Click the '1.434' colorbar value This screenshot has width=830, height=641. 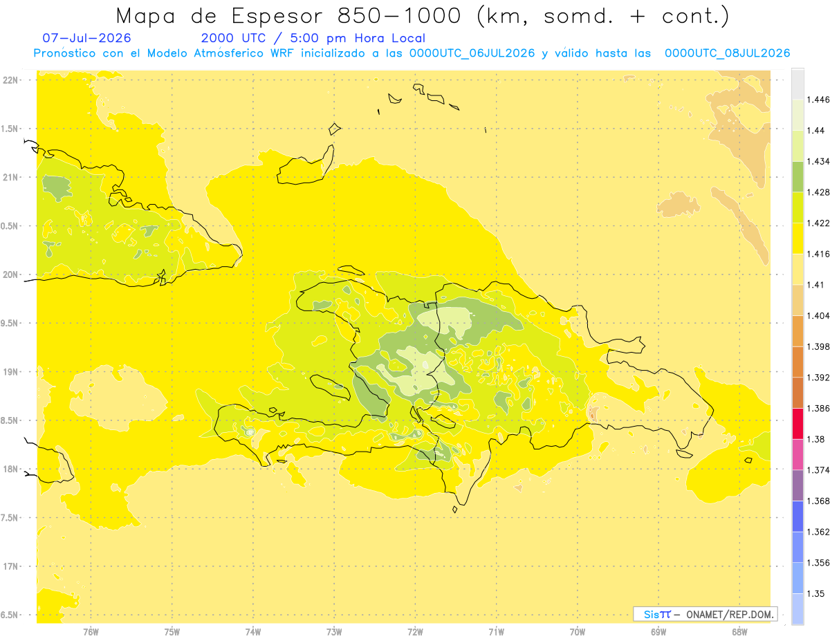point(818,161)
